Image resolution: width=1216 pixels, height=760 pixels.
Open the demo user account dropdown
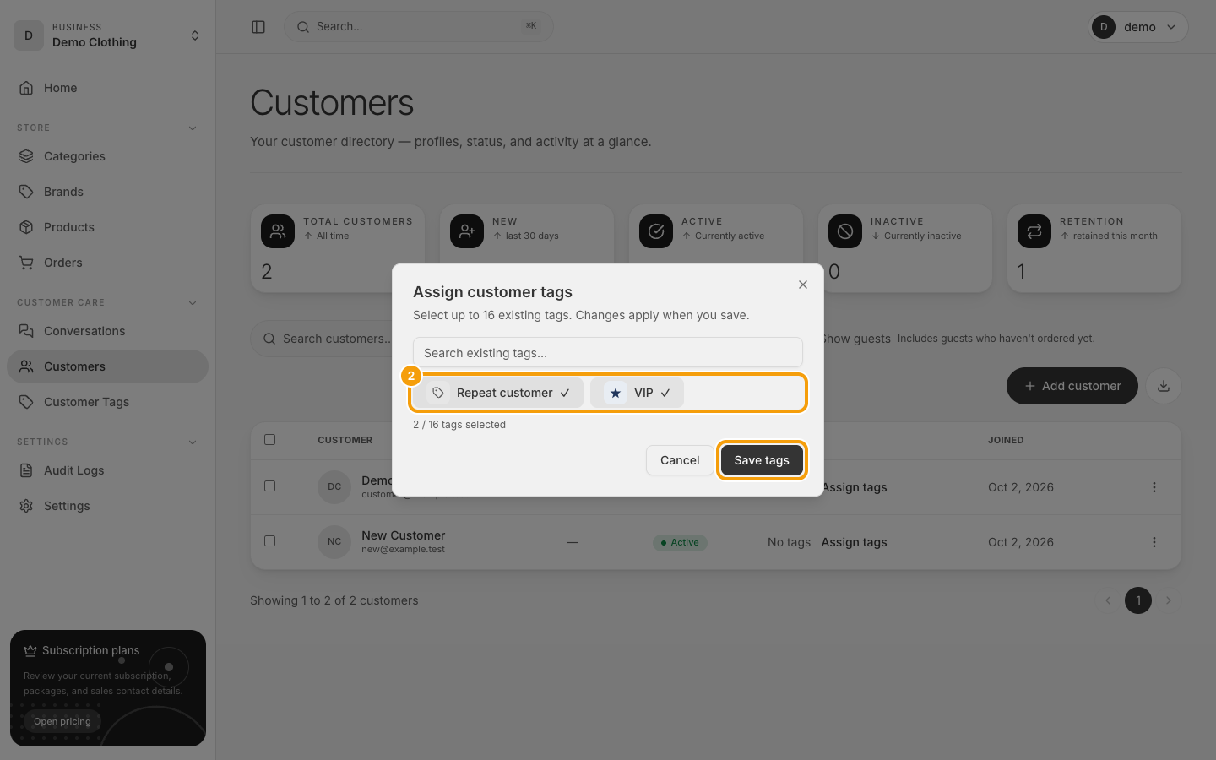coord(1137,27)
